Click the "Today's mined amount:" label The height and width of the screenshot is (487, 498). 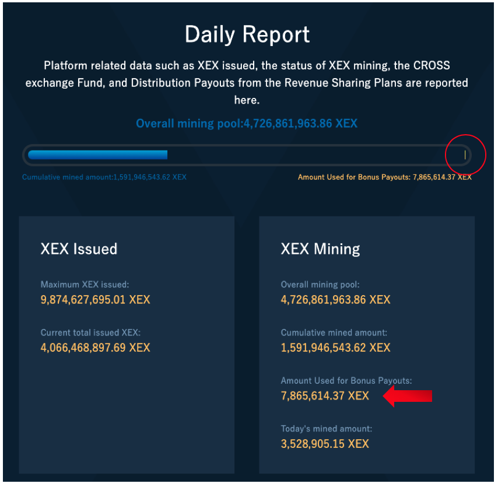326,429
